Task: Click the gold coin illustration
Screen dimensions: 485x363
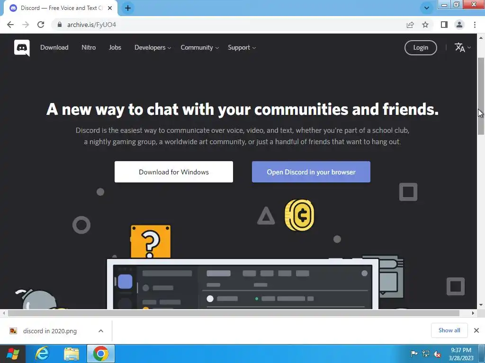Action: tap(299, 215)
